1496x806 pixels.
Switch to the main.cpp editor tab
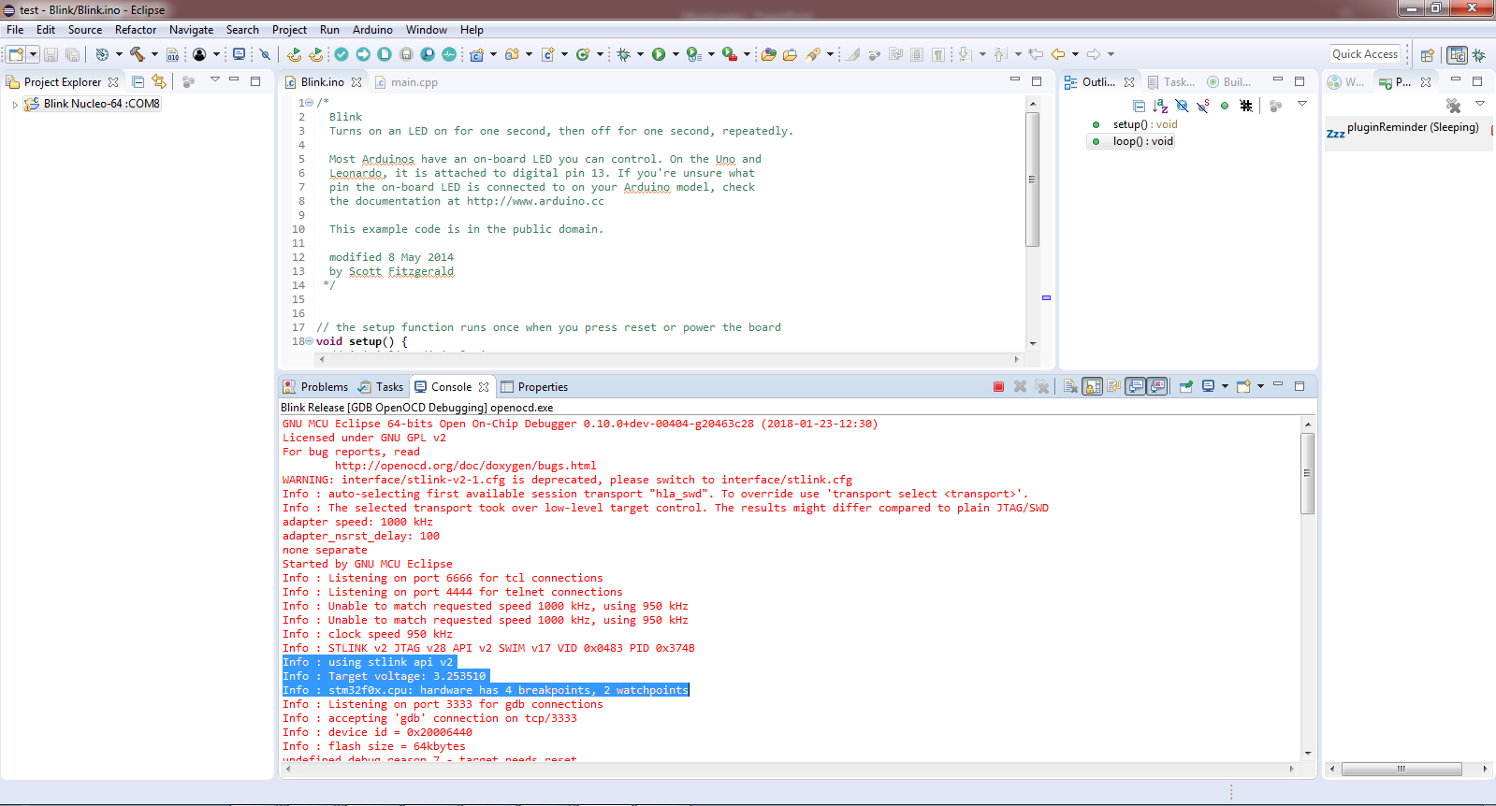point(414,82)
